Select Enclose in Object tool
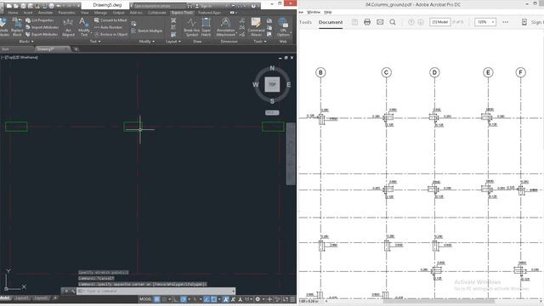 coord(110,34)
